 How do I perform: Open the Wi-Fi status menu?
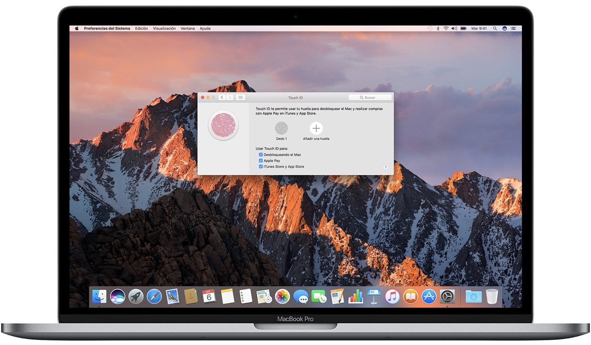click(x=446, y=28)
